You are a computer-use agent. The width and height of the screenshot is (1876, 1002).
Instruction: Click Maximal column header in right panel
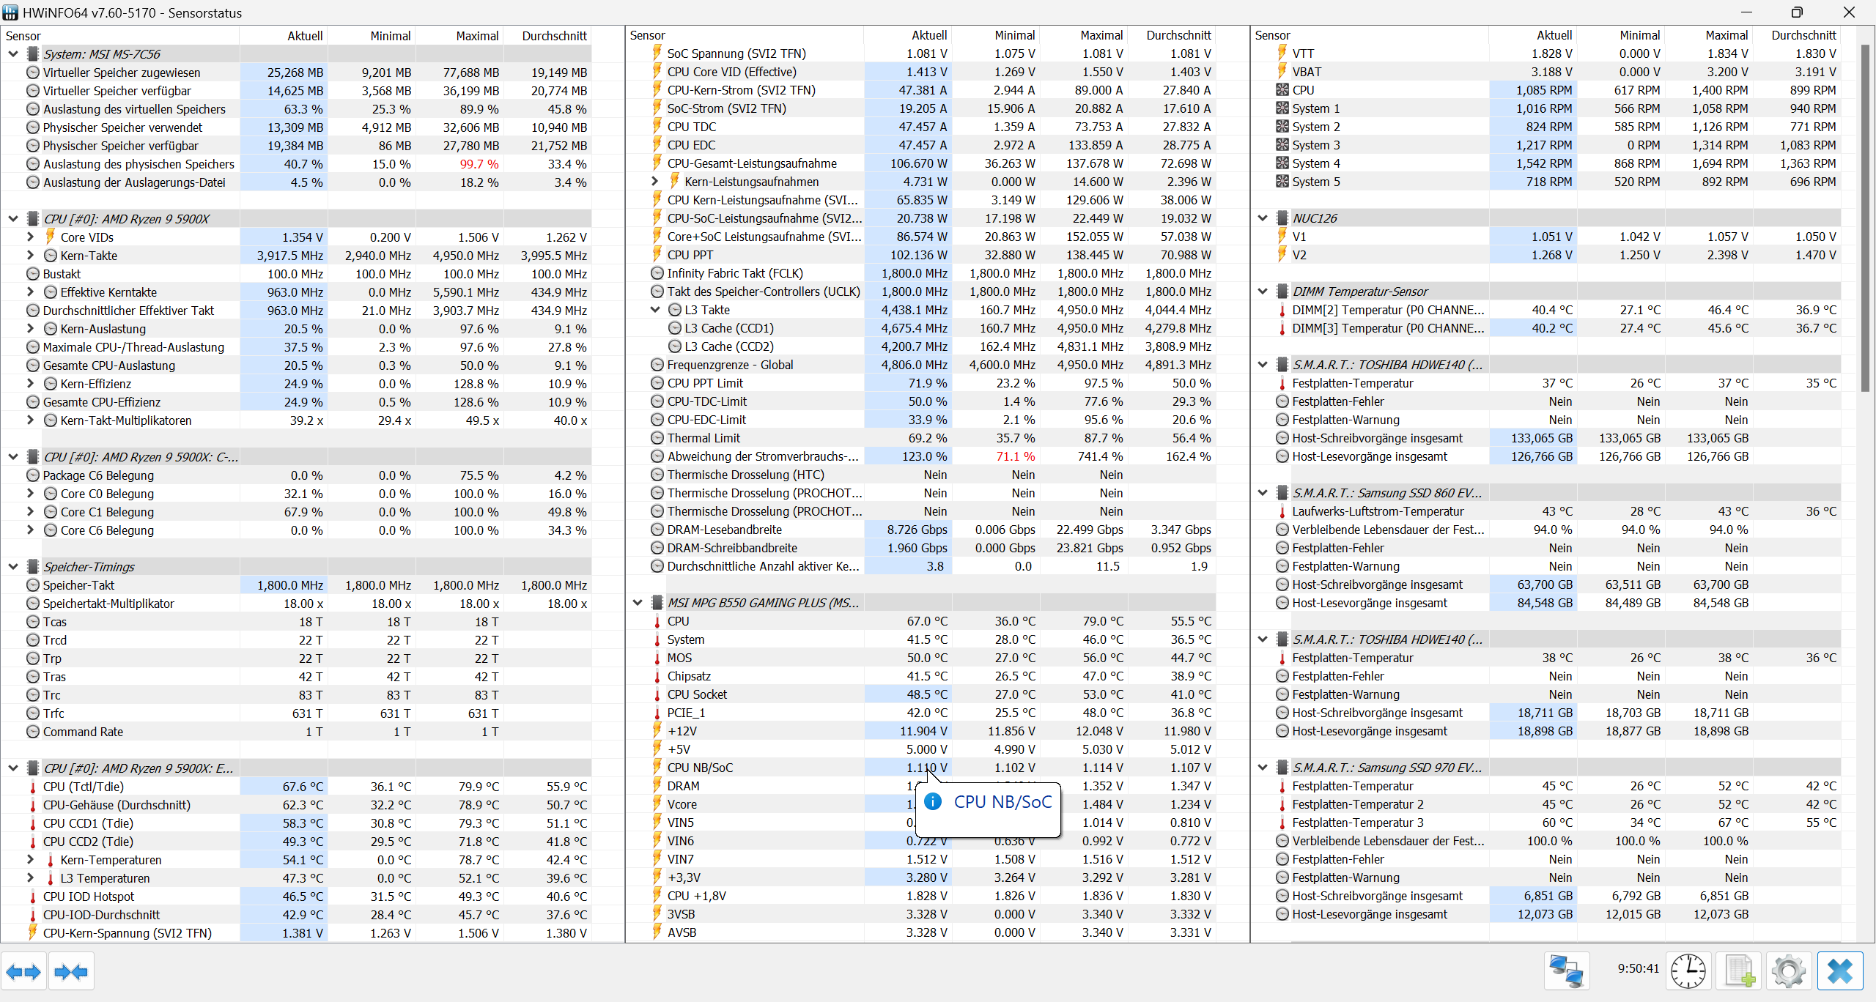tap(1707, 34)
